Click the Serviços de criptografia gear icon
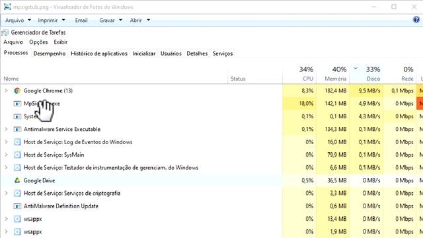Image resolution: width=423 pixels, height=238 pixels. (17, 193)
